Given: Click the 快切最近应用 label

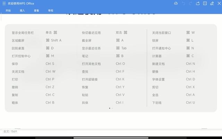Looking at the screenshot, I should point(91,33).
